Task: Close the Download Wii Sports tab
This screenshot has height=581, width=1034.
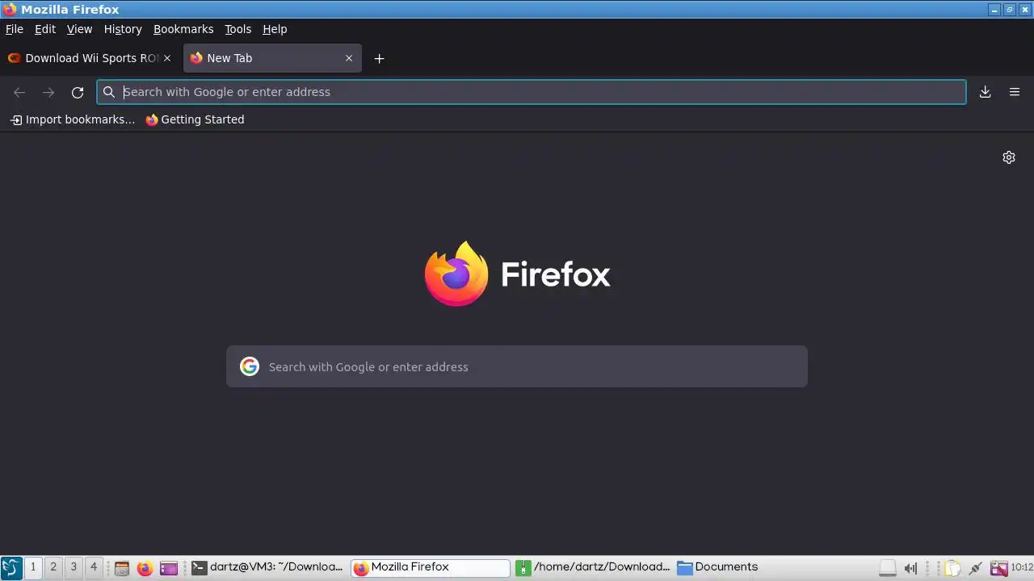Action: pos(167,58)
